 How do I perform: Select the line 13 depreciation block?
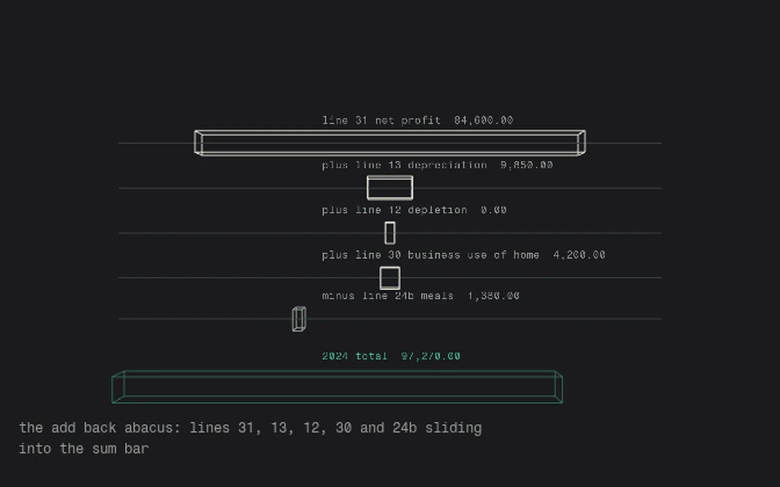point(390,188)
